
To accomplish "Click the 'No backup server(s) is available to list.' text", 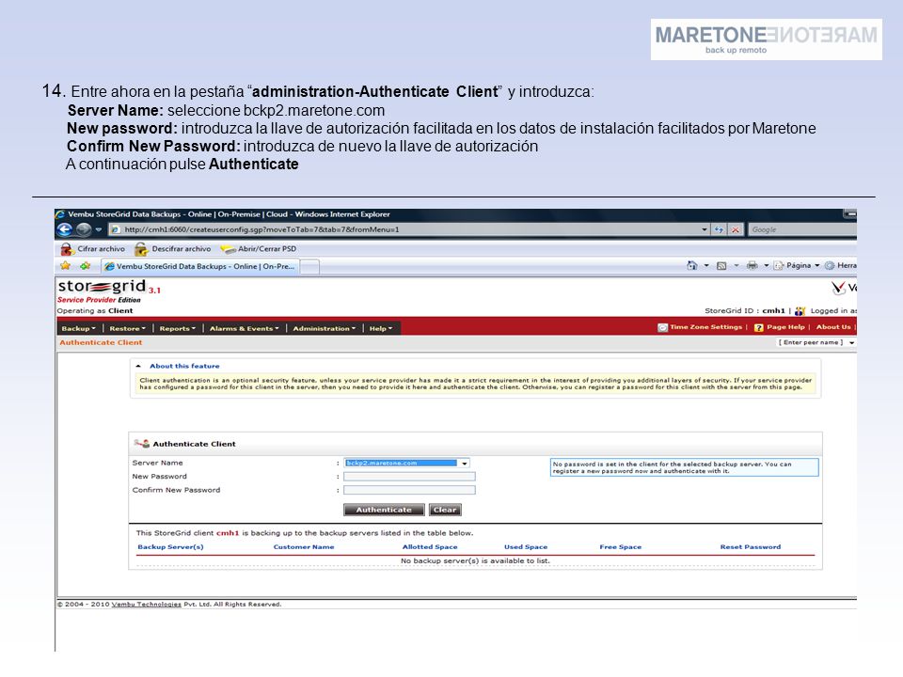I will pyautogui.click(x=475, y=560).
